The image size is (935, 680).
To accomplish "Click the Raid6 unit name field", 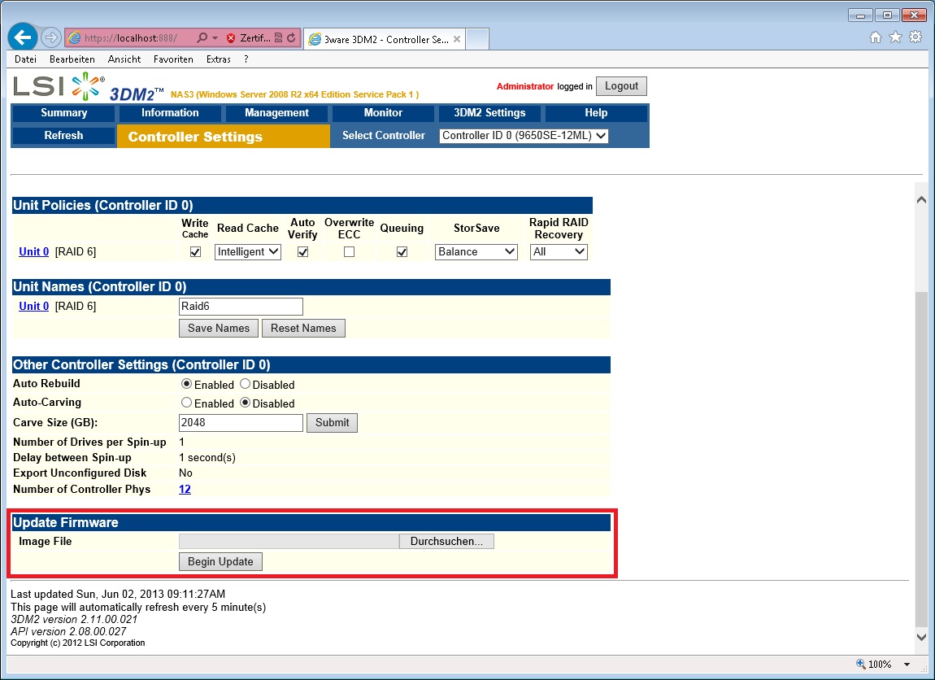I will (241, 307).
